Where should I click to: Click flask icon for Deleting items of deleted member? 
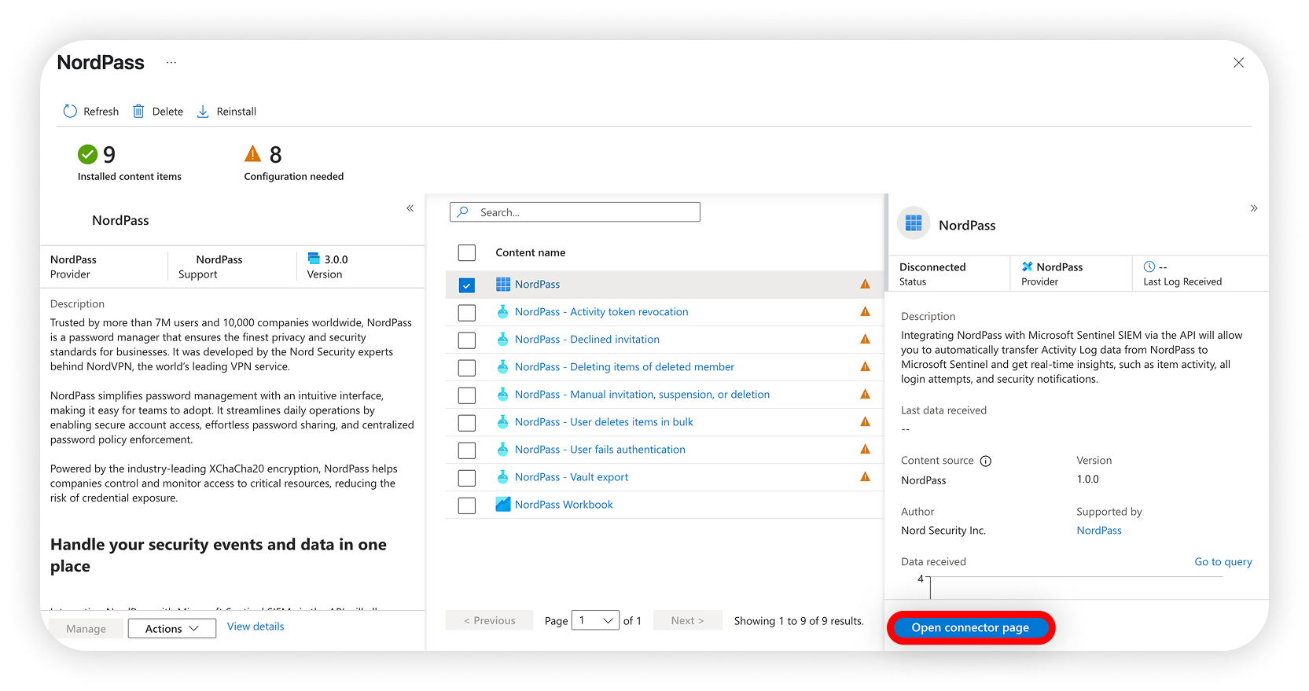503,367
